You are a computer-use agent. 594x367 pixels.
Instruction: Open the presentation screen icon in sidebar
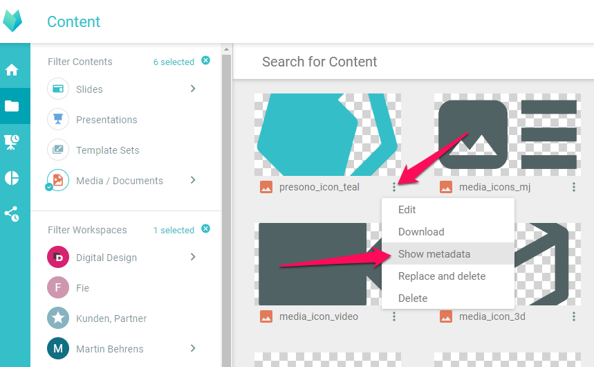(x=12, y=142)
